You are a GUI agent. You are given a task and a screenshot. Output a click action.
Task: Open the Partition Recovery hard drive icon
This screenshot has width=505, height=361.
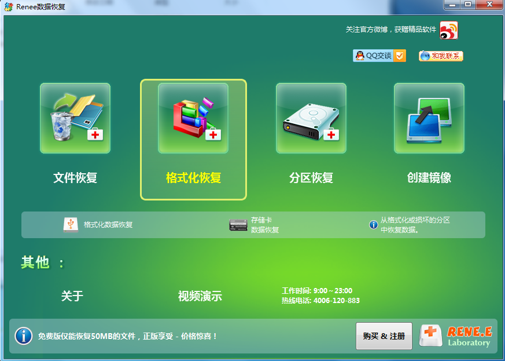pos(311,118)
